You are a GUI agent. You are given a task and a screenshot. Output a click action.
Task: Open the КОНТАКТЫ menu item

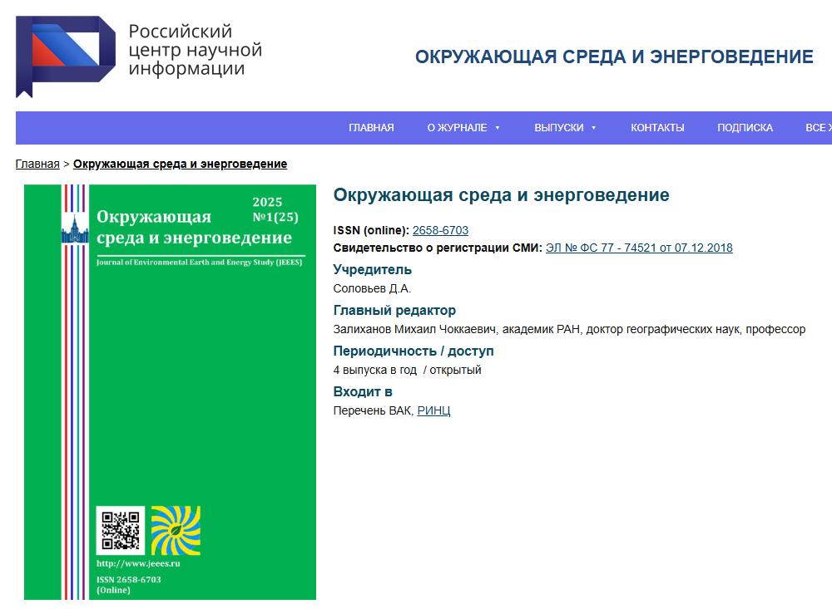click(657, 128)
